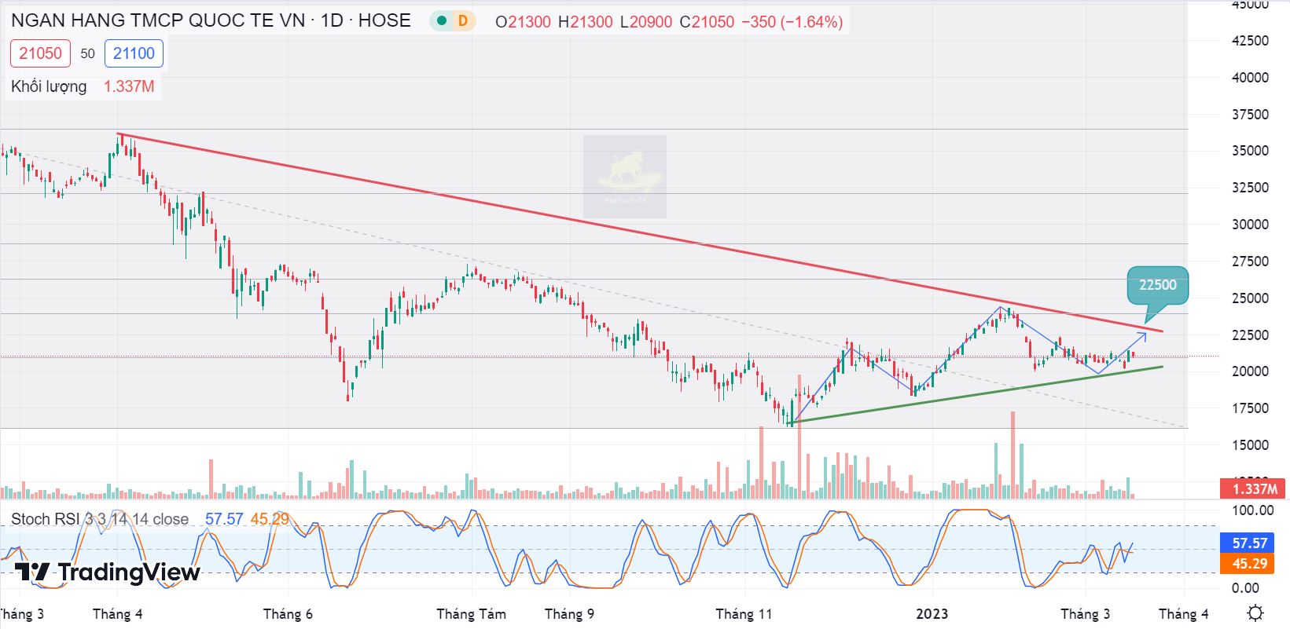Click the blue 57.57 Stoch RSI tag
Viewport: 1290px width, 629px height.
tap(1249, 543)
